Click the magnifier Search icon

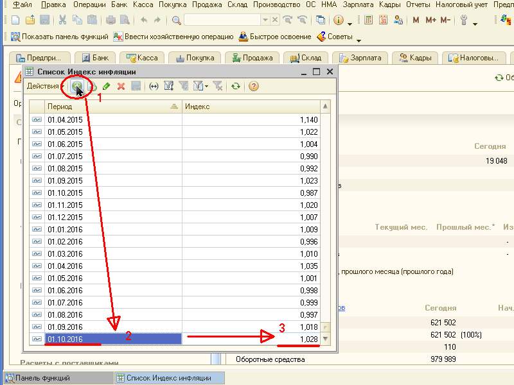coord(176,21)
